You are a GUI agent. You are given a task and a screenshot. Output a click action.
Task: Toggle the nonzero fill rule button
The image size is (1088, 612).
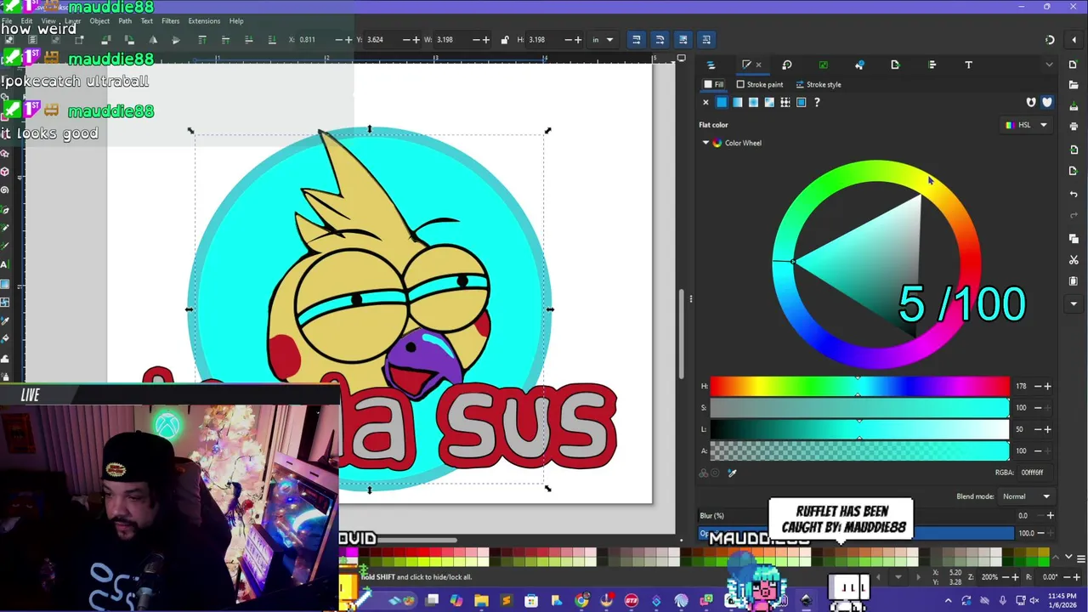pos(1047,103)
